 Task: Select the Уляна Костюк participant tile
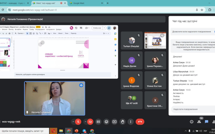155,80
